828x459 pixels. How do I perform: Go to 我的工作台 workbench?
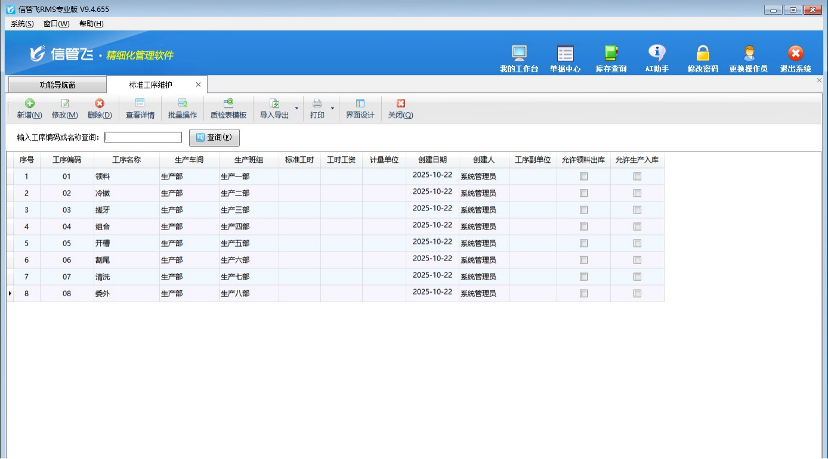[519, 59]
